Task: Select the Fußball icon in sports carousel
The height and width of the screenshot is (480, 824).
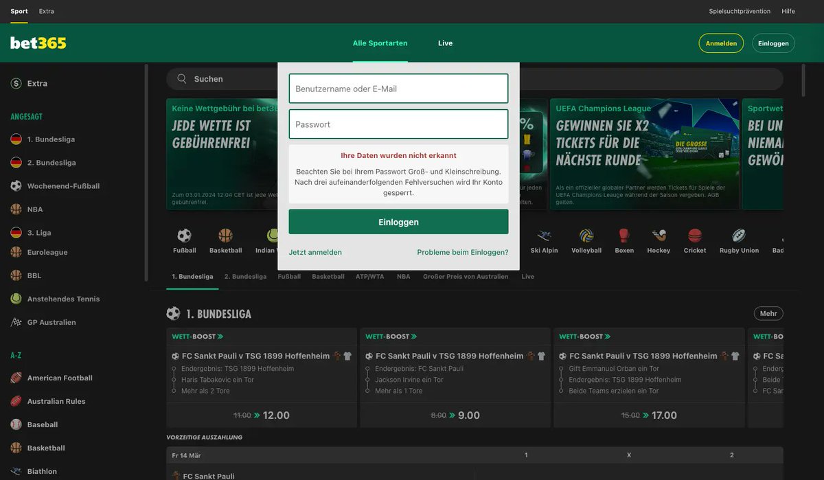Action: [x=184, y=236]
